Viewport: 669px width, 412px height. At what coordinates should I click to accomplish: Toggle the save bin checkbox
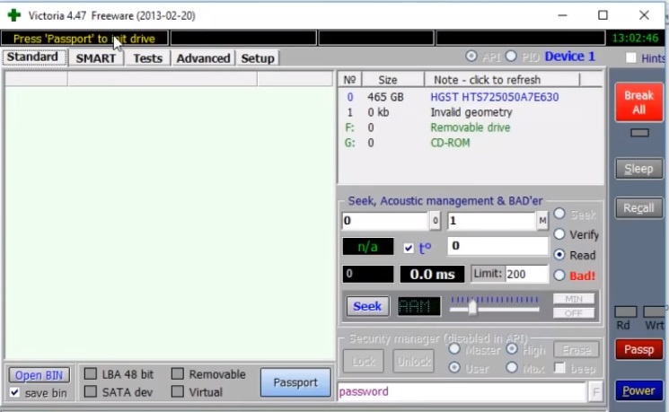click(x=15, y=393)
